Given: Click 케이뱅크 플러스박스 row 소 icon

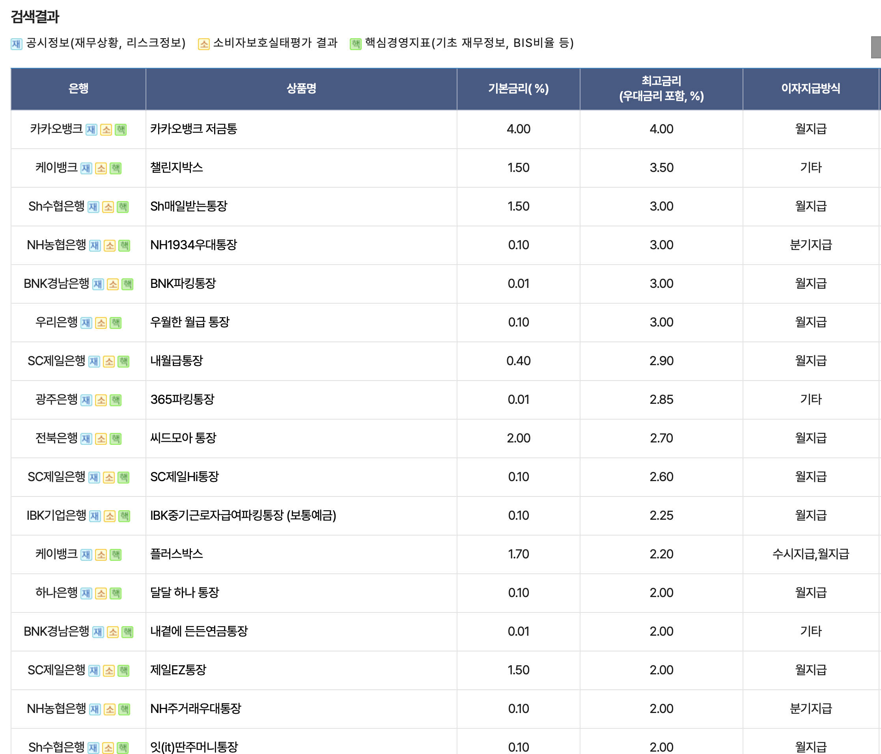Looking at the screenshot, I should [x=101, y=555].
